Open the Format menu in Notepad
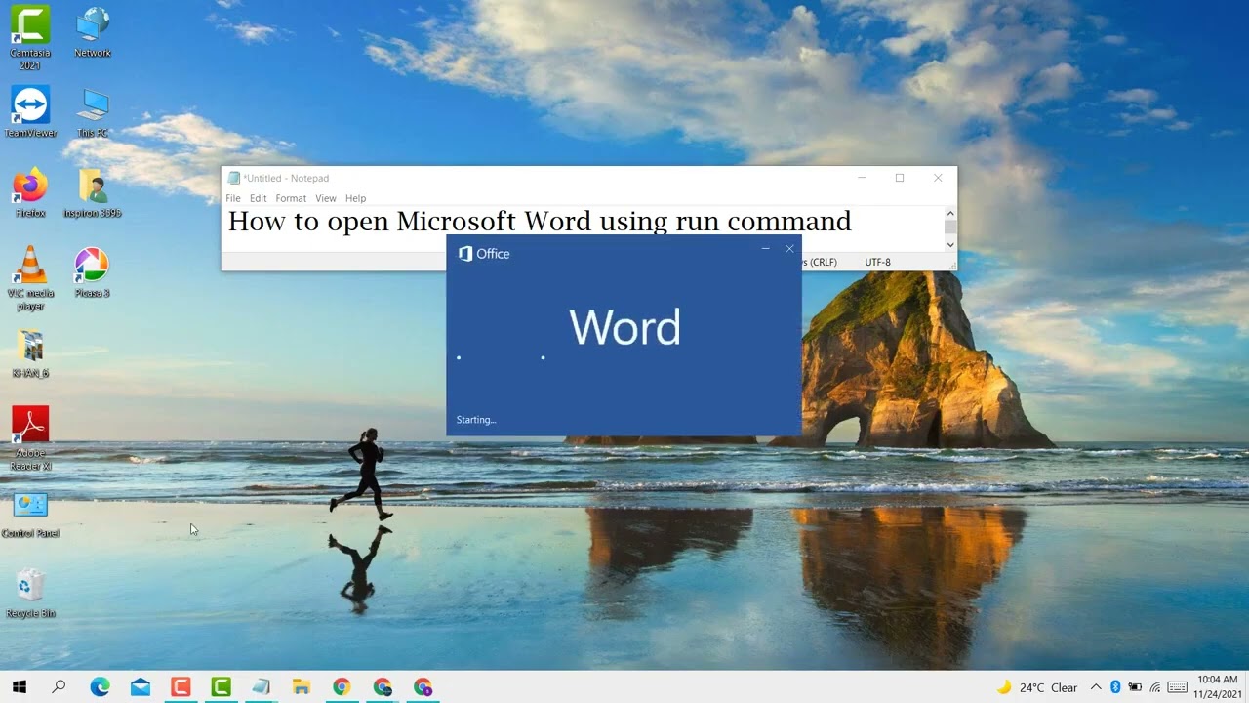 click(x=291, y=198)
